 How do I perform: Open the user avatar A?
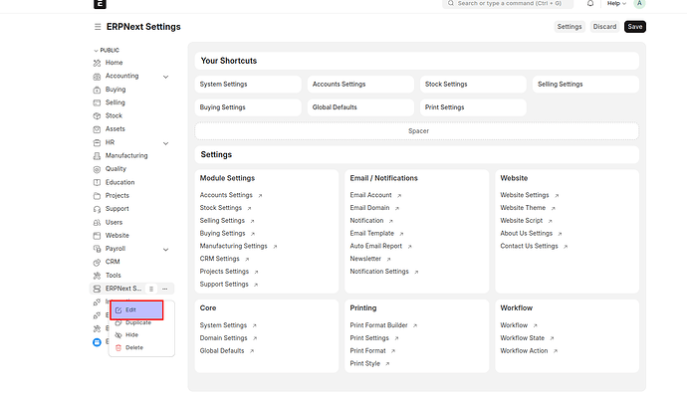(639, 4)
